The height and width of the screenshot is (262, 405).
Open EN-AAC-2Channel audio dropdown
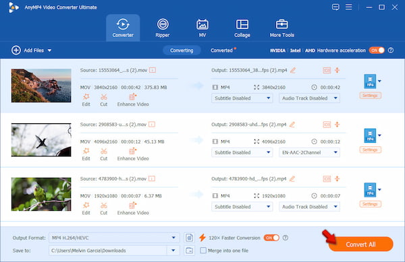pos(309,152)
